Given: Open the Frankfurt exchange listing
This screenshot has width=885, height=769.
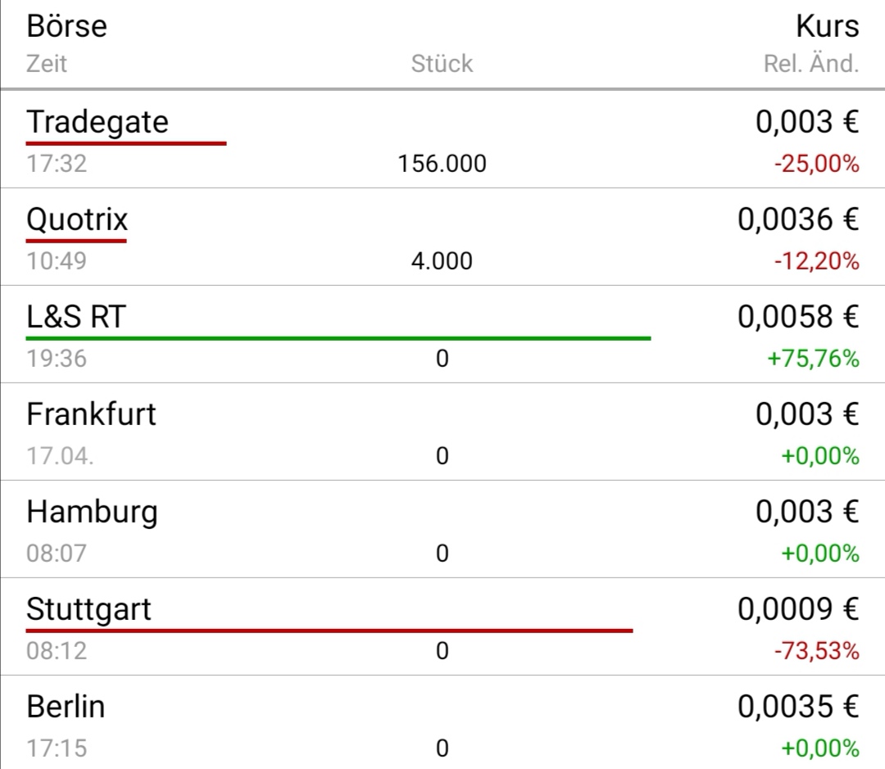Looking at the screenshot, I should coord(91,414).
